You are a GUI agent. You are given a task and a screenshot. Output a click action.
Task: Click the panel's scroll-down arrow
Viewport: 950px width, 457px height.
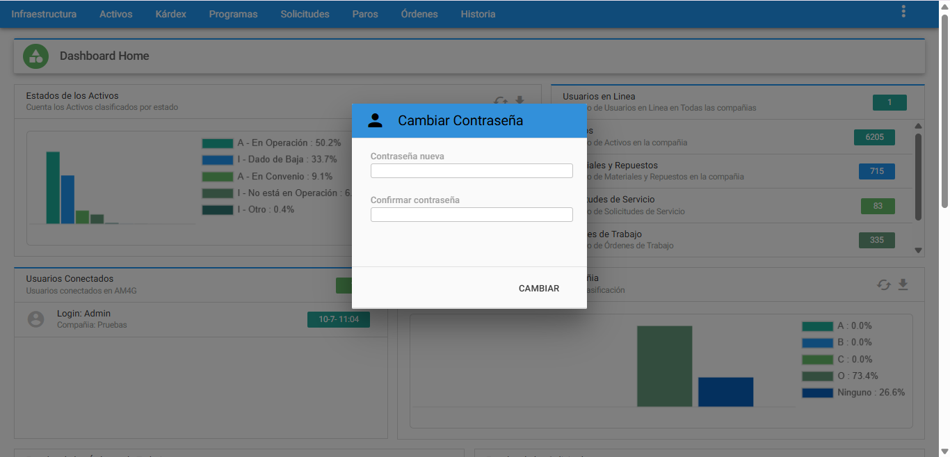point(918,250)
